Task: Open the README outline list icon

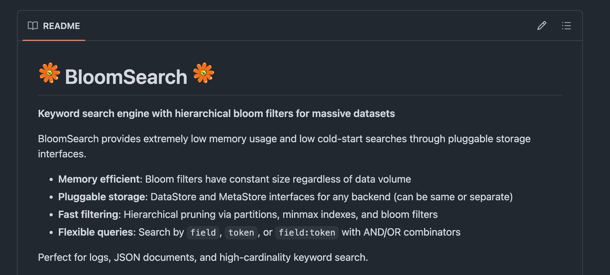Action: tap(566, 26)
